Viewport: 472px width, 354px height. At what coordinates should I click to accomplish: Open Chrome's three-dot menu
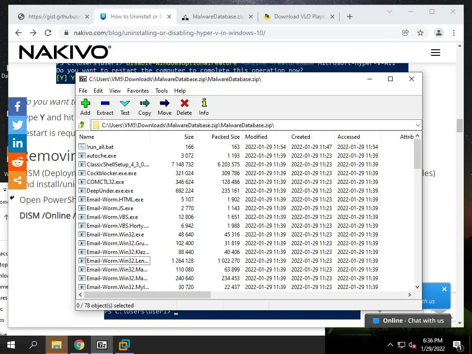click(454, 33)
